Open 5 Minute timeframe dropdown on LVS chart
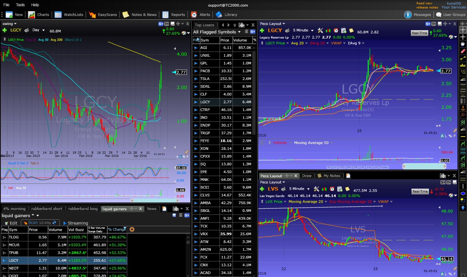The height and width of the screenshot is (277, 467). 308,189
